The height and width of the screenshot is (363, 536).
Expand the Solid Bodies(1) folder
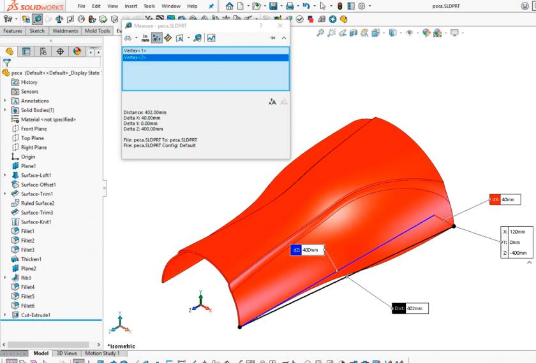pyautogui.click(x=5, y=110)
